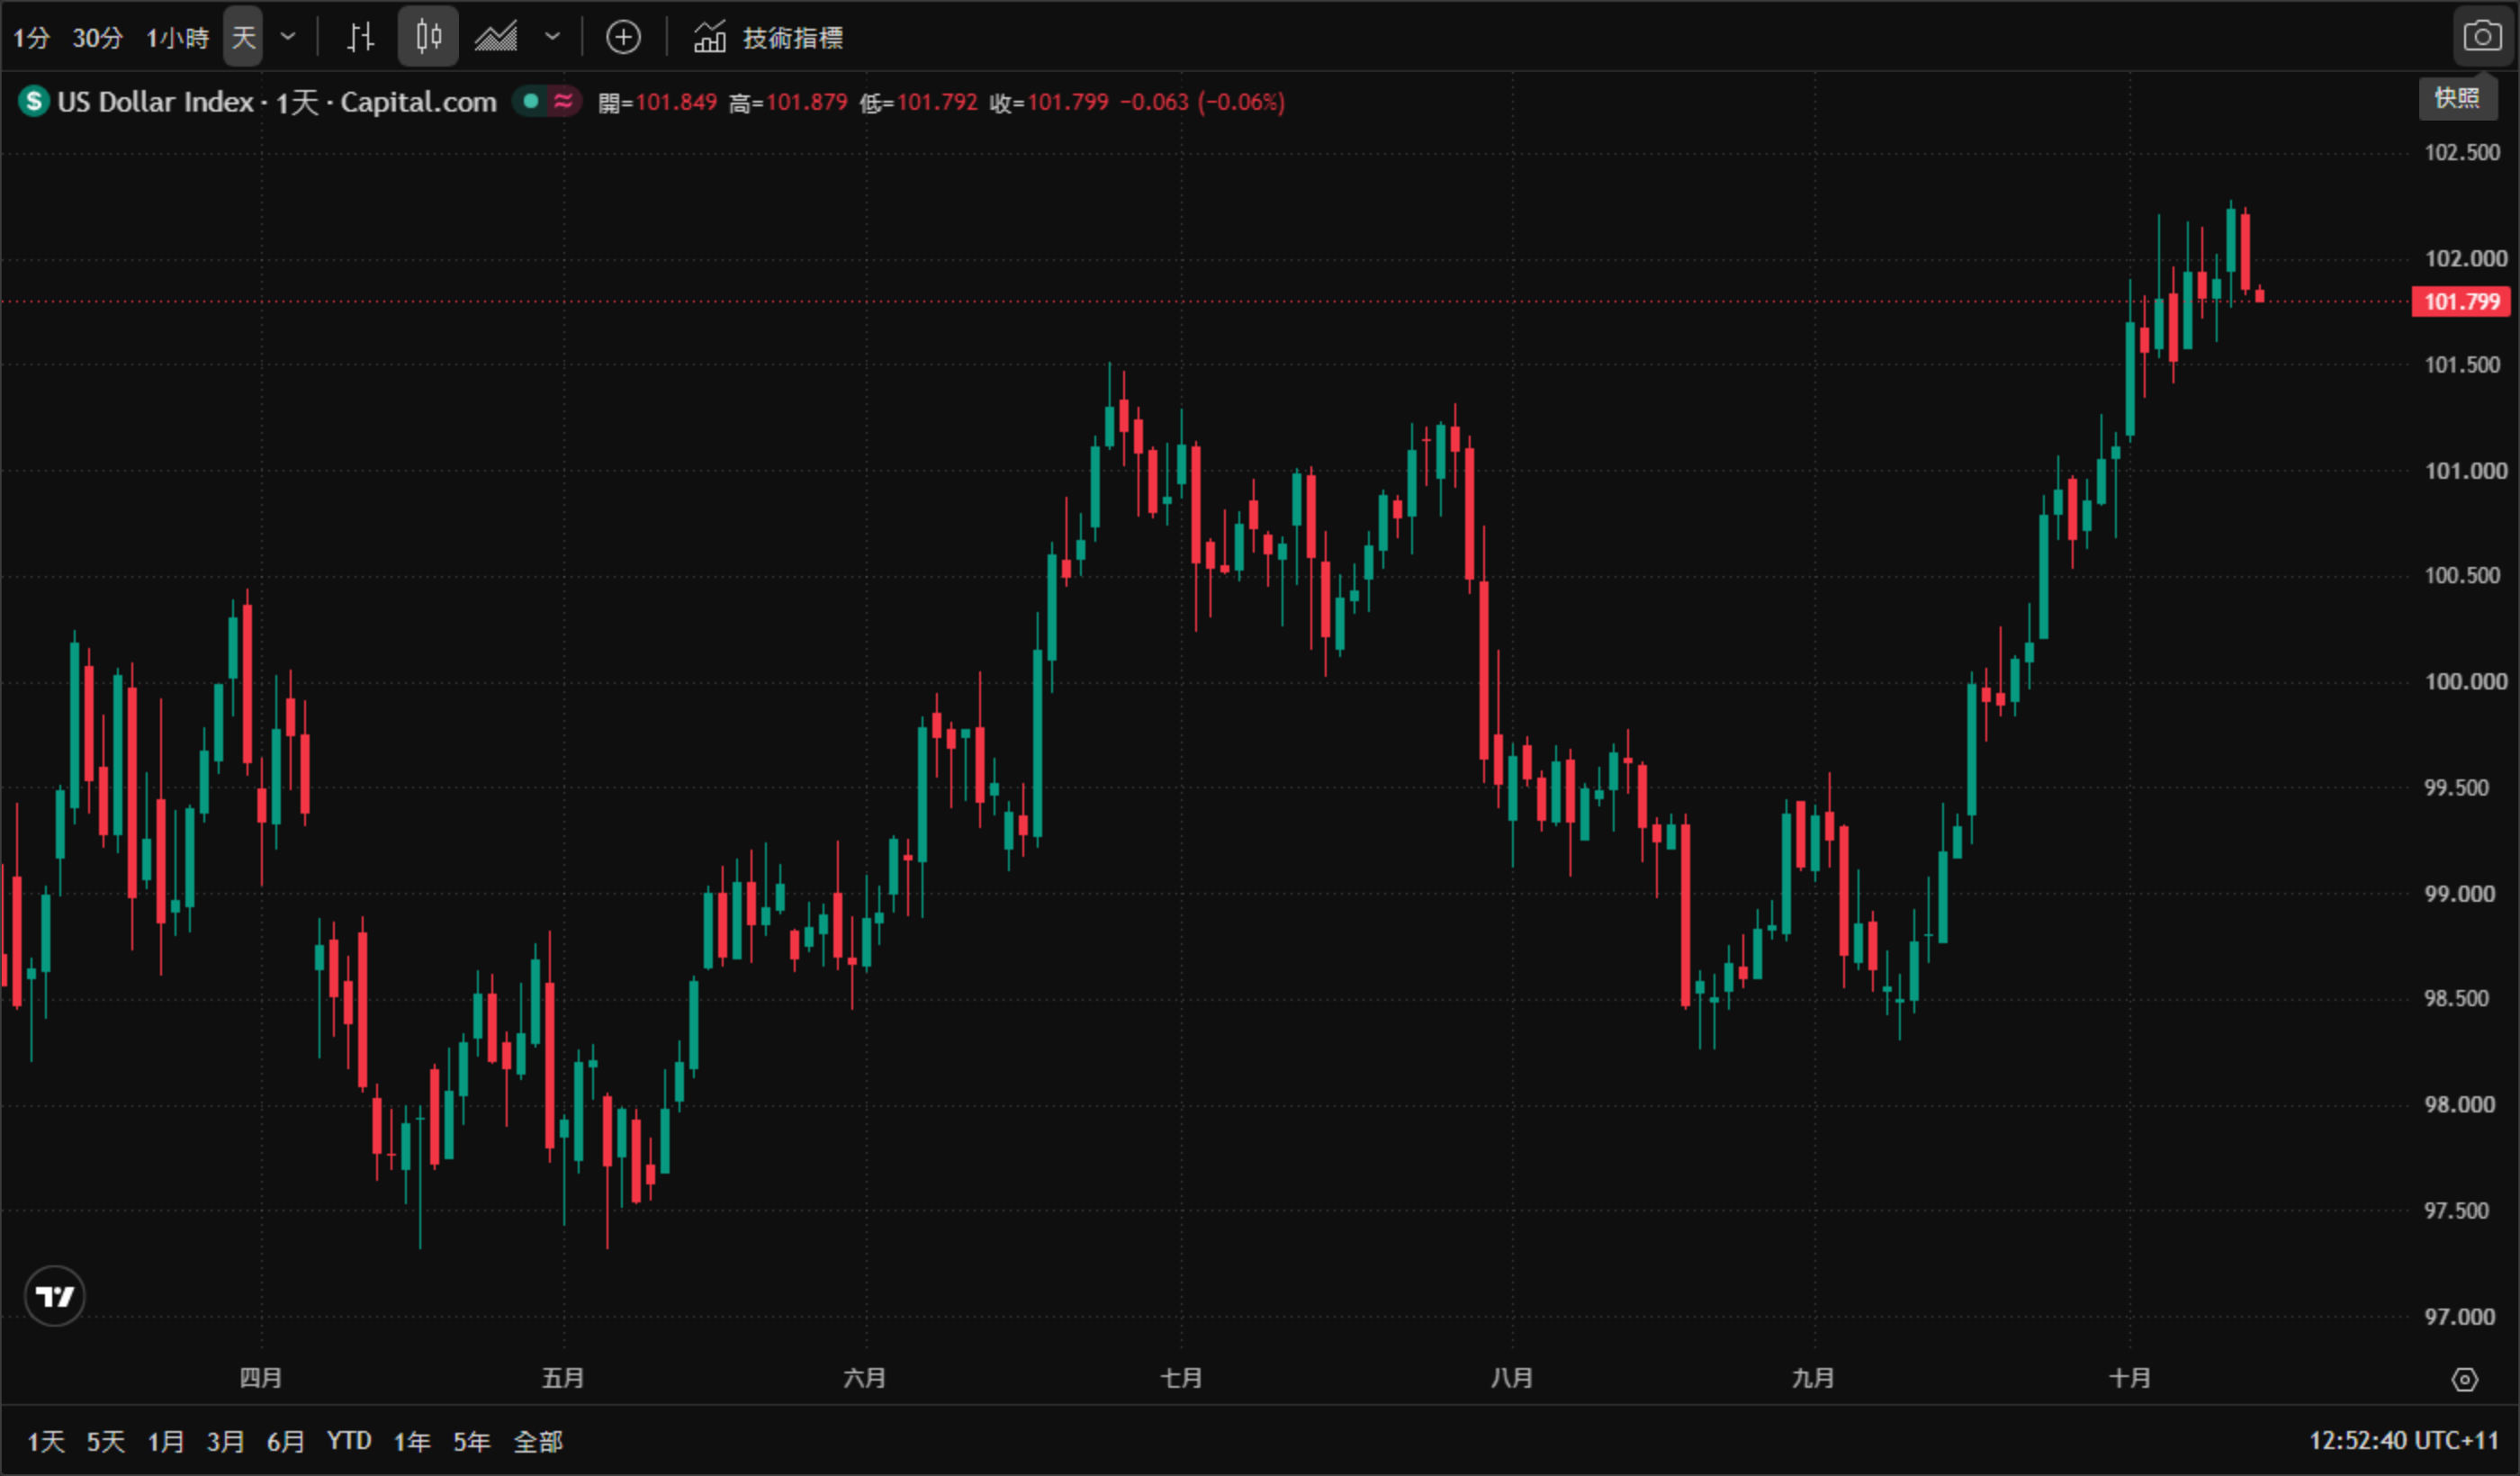Choose the 1小時 interval
The image size is (2520, 1476).
tap(177, 38)
